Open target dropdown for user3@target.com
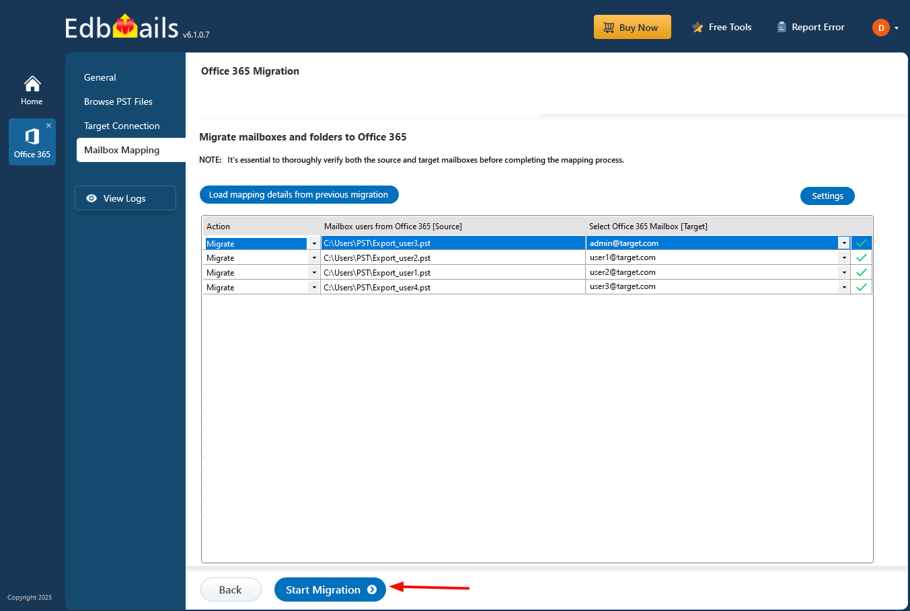Screen dimensions: 910x611 844,287
